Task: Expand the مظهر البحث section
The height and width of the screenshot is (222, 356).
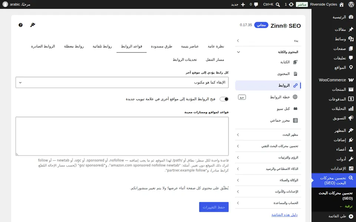Action: 268,135
